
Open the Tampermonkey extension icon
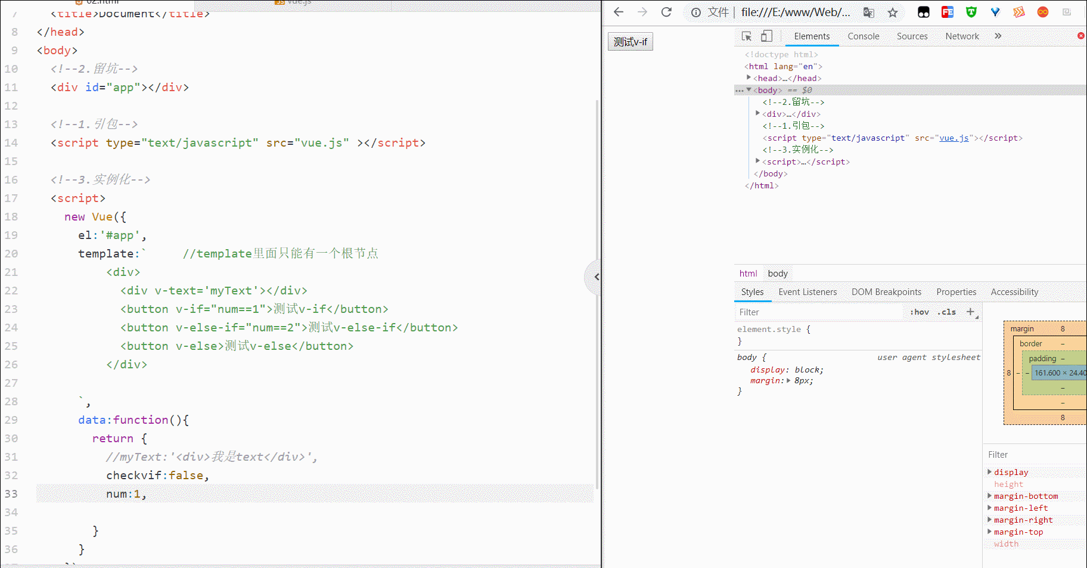924,12
